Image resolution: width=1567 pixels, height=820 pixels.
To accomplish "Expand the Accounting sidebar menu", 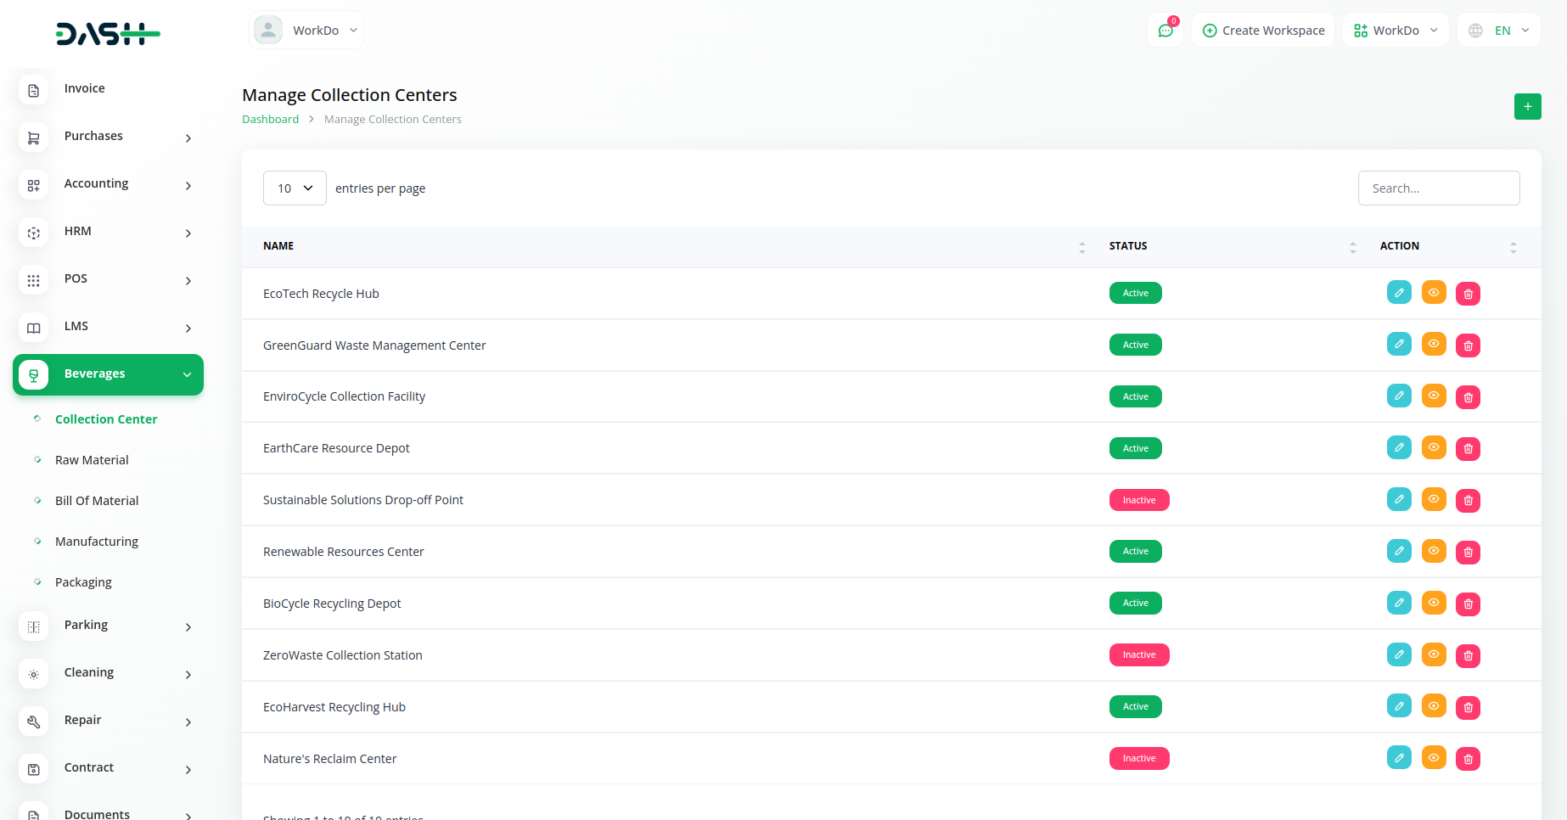I will (x=108, y=184).
